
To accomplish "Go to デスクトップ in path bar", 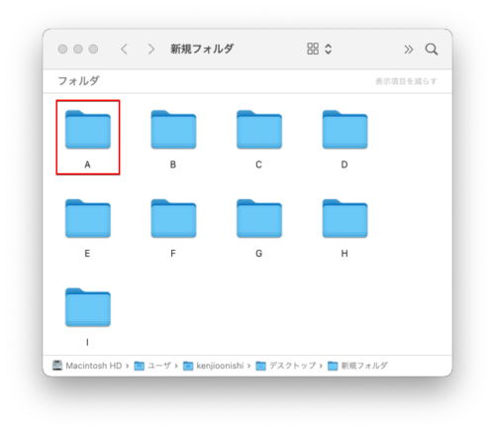I will tap(286, 366).
